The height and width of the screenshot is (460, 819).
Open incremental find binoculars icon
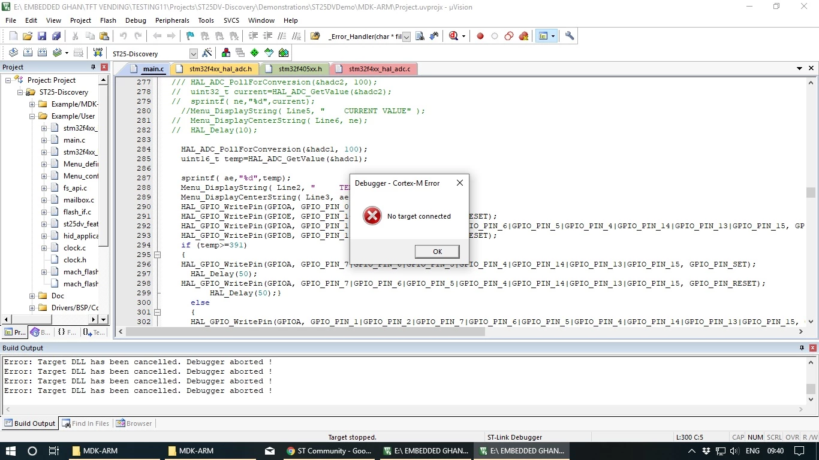[x=434, y=36]
